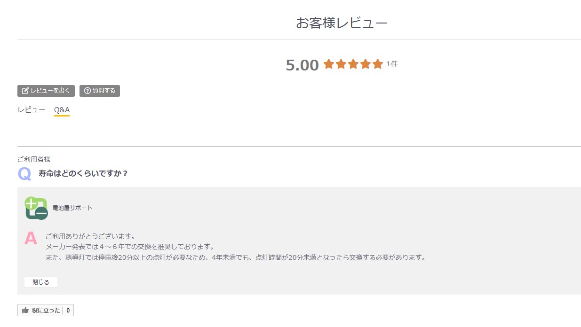Click the 質問する button
The width and height of the screenshot is (581, 327).
[100, 91]
